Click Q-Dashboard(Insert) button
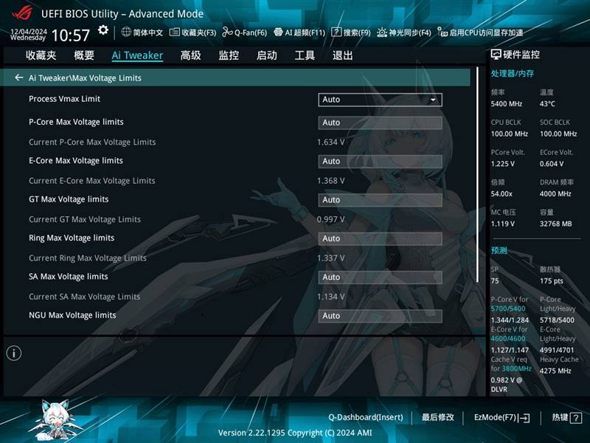The width and height of the screenshot is (590, 443). click(x=365, y=417)
